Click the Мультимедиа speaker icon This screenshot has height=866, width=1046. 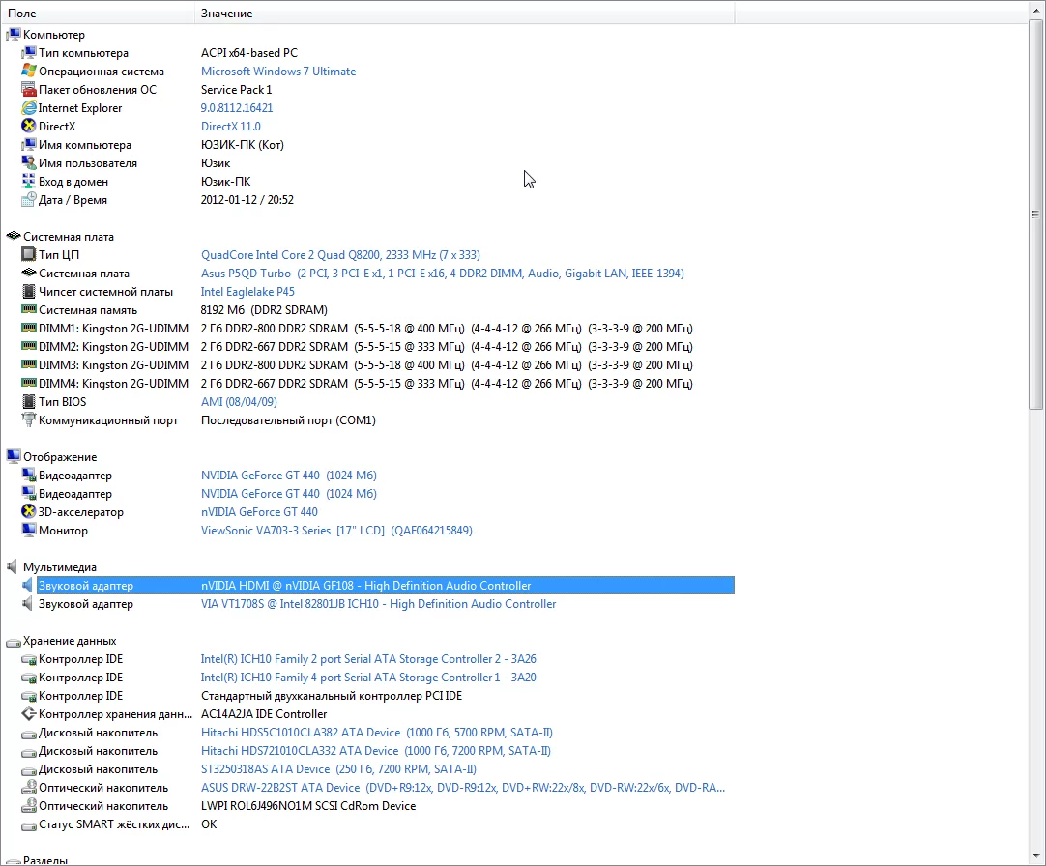[14, 567]
